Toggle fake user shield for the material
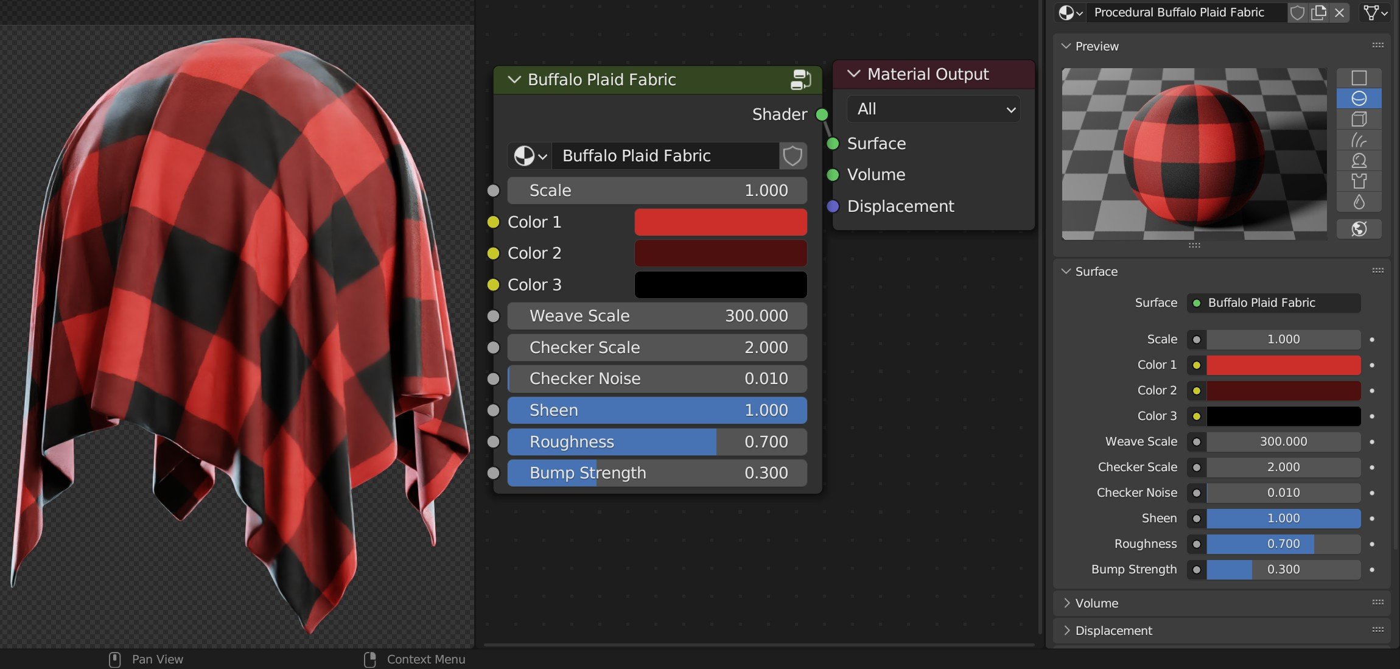 coord(1297,13)
